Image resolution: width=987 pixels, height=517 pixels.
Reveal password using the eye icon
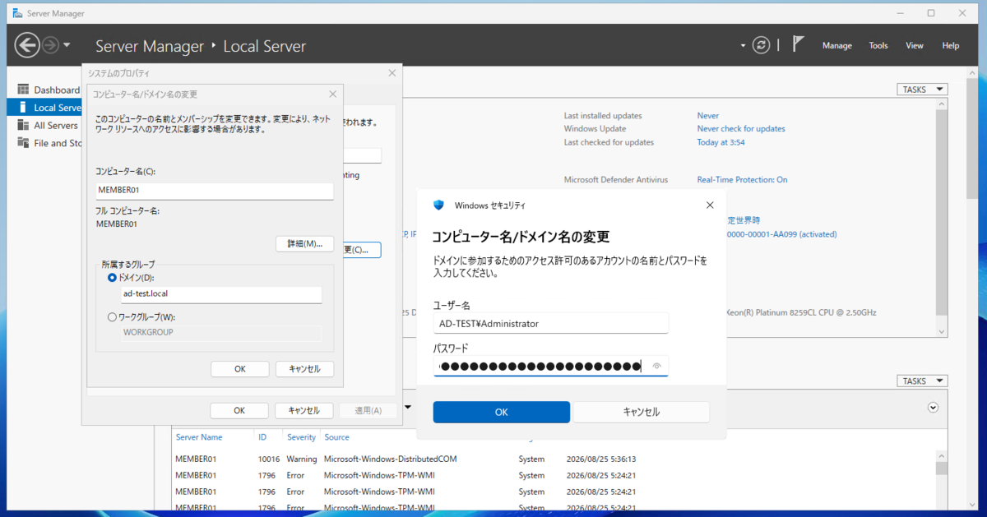656,366
